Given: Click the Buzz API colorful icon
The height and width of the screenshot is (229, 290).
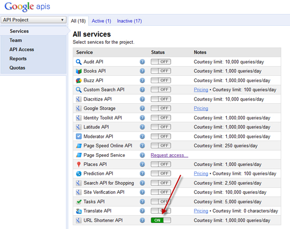Looking at the screenshot, I should click(79, 81).
